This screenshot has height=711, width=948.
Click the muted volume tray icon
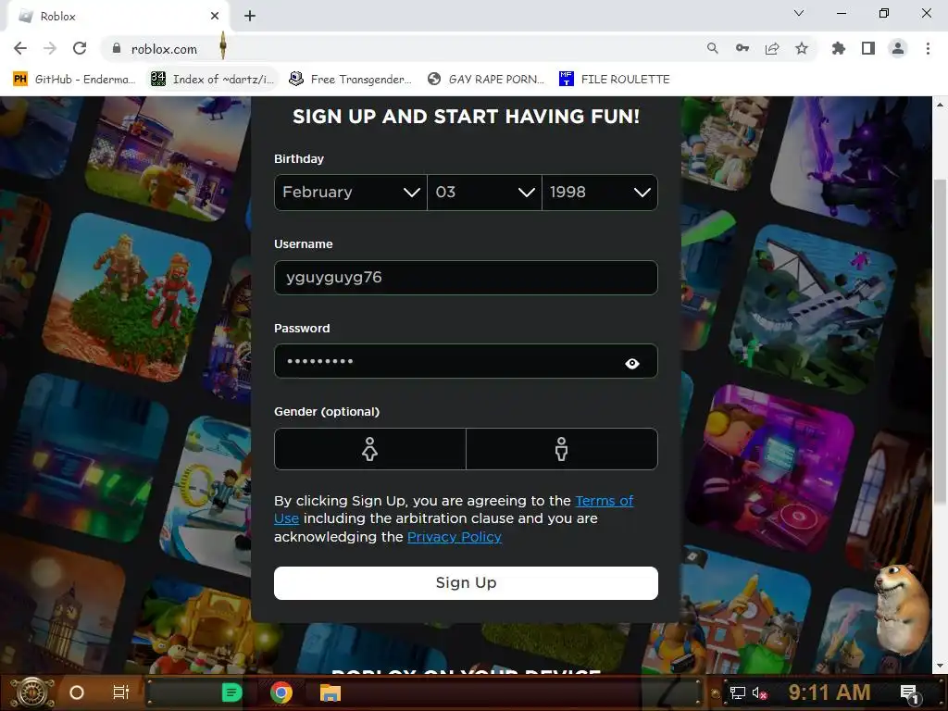click(x=759, y=692)
